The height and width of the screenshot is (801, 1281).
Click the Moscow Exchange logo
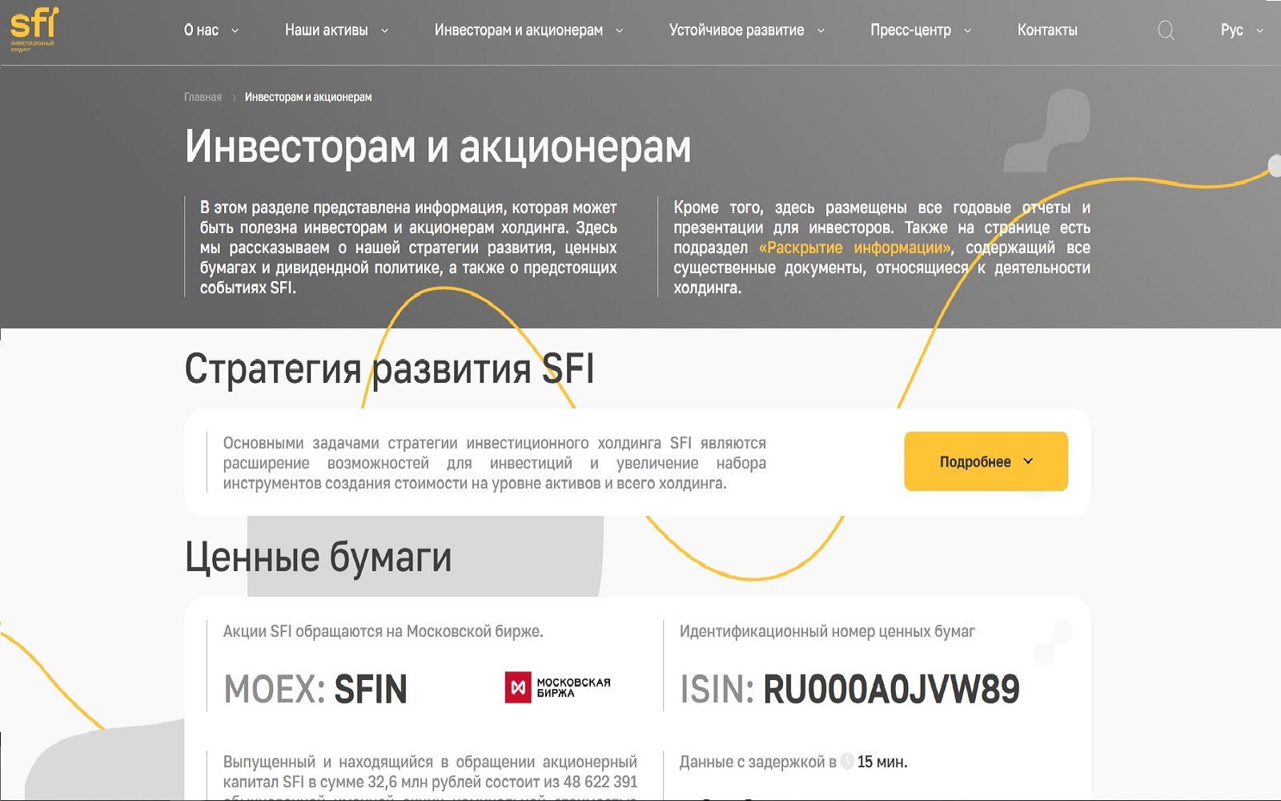click(557, 687)
